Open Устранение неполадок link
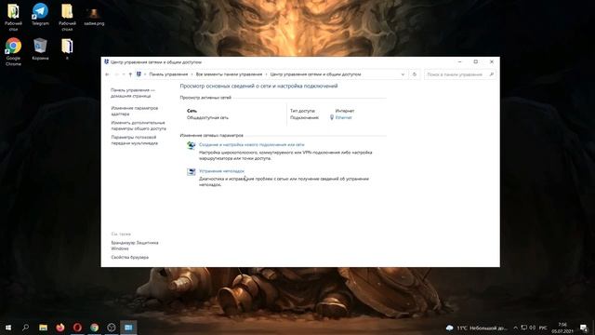Image resolution: width=595 pixels, height=335 pixels. coord(221,171)
